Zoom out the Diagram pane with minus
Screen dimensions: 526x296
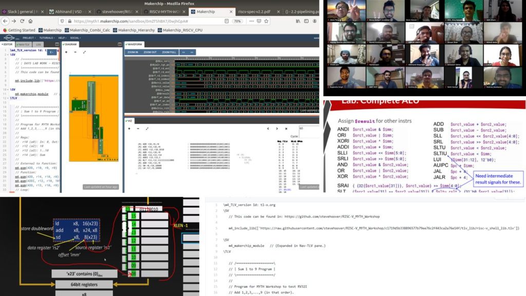pyautogui.click(x=76, y=52)
